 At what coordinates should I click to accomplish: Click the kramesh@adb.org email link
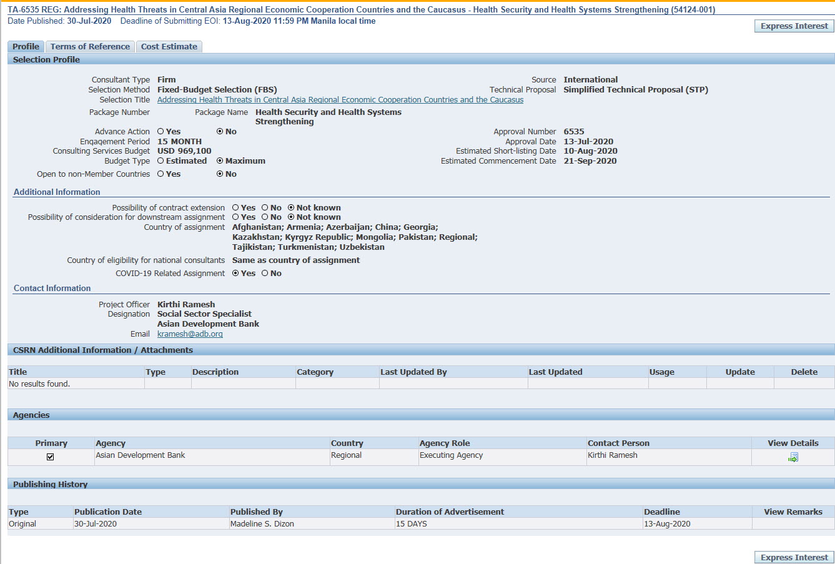pyautogui.click(x=190, y=334)
